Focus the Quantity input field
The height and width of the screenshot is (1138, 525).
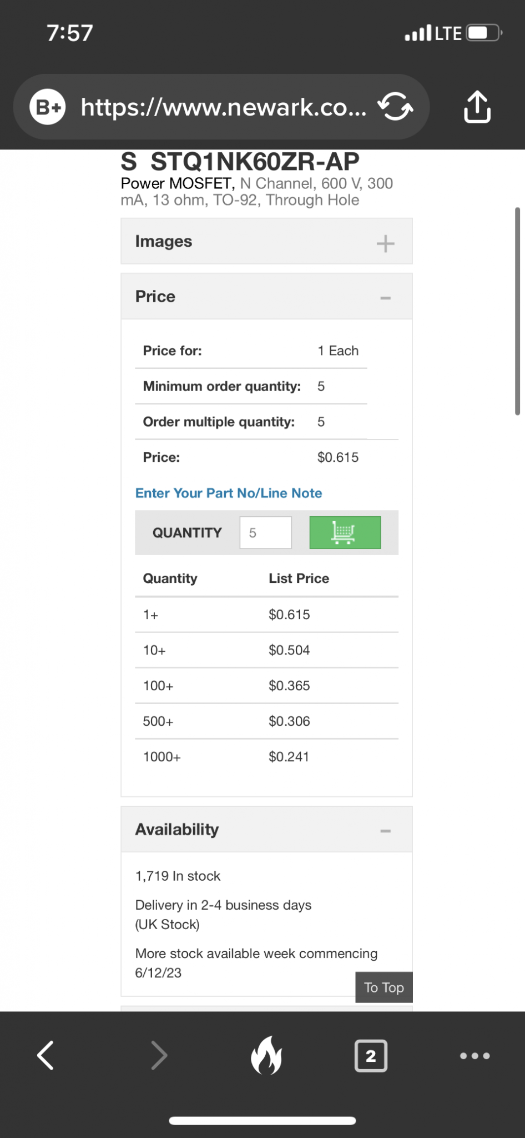[x=265, y=532]
